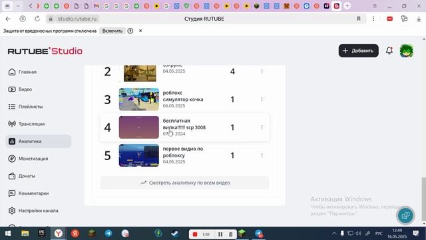
Task: Open options for роблокс симулятор качка
Action: (262, 99)
